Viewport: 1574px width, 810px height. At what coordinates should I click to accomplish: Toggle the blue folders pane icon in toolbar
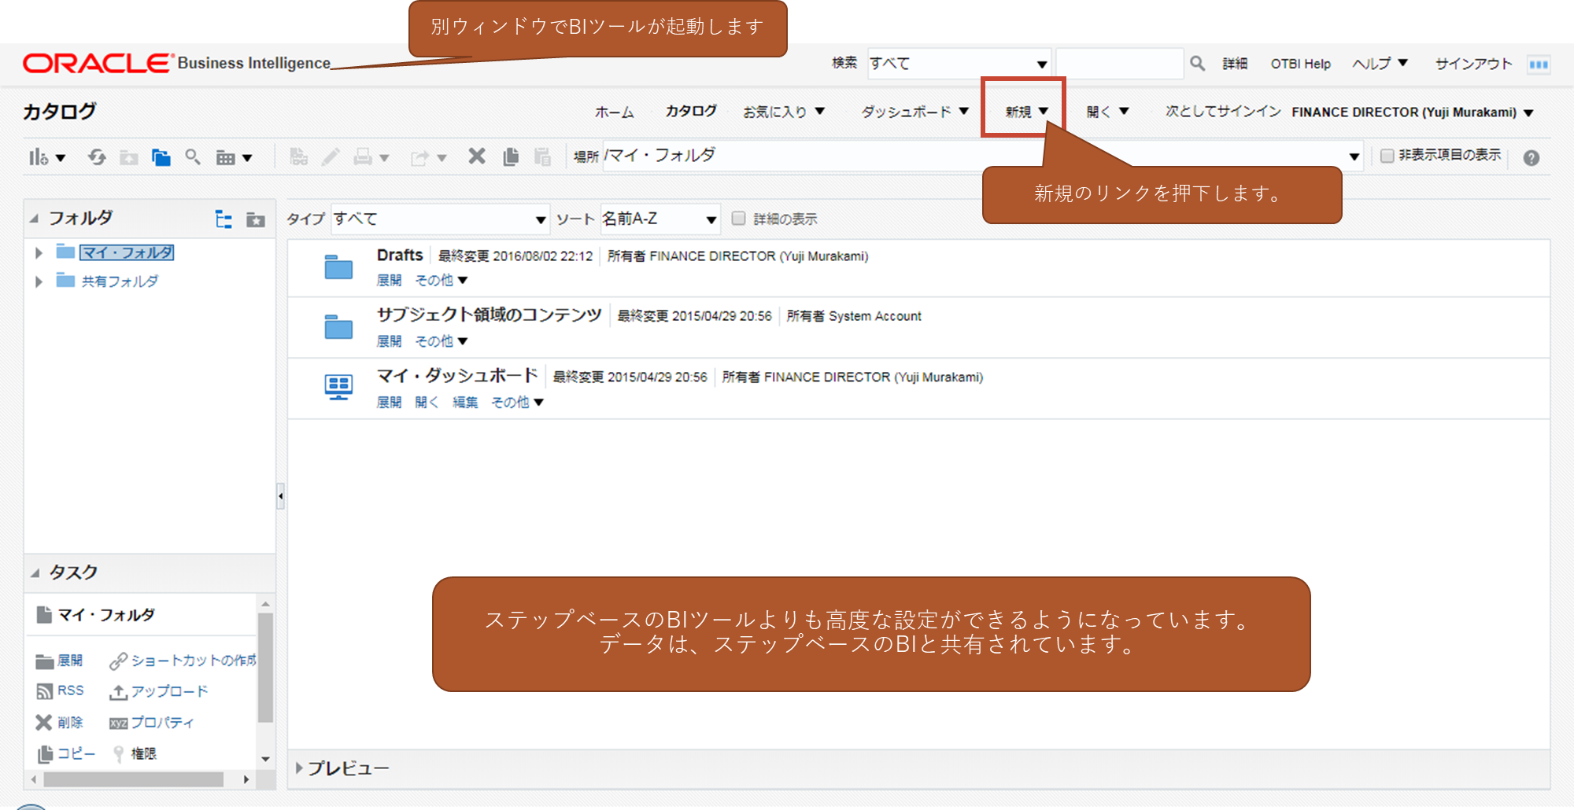click(x=161, y=157)
